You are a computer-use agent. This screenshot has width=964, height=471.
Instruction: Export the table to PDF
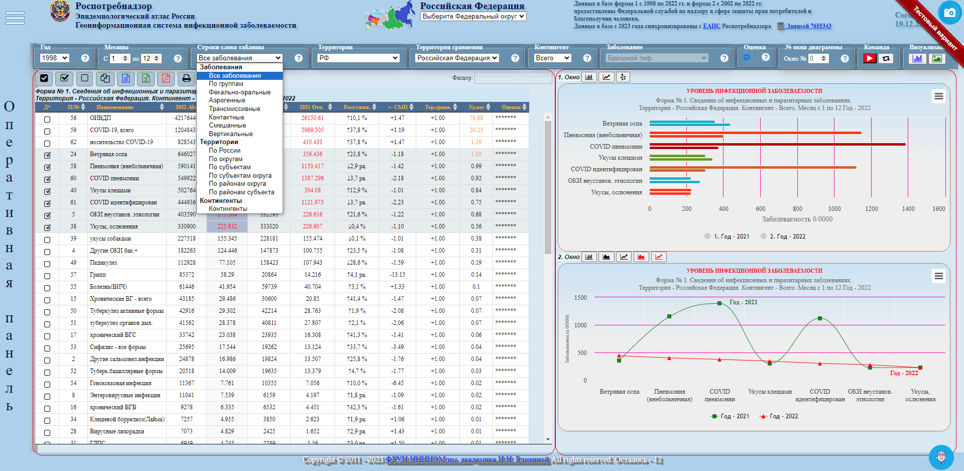pyautogui.click(x=166, y=78)
